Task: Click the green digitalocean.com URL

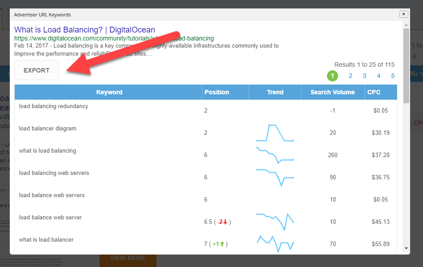Action: pyautogui.click(x=114, y=38)
